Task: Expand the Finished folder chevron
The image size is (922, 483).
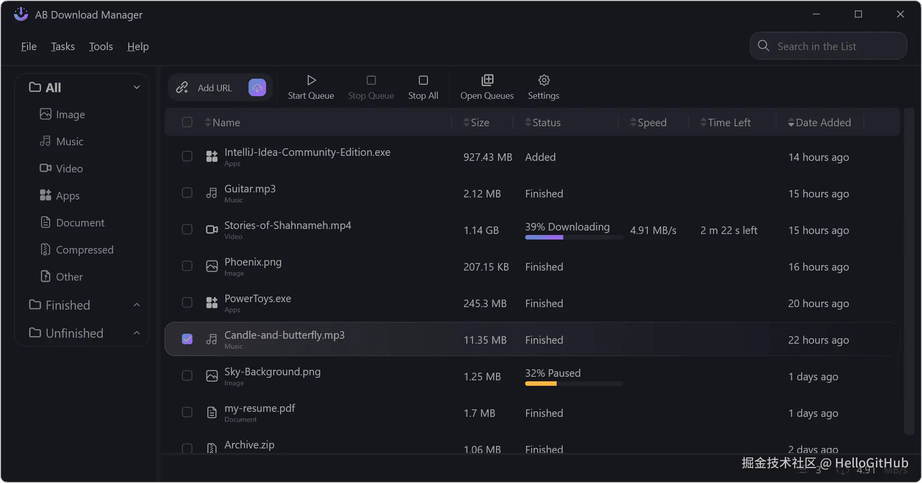Action: click(x=136, y=305)
